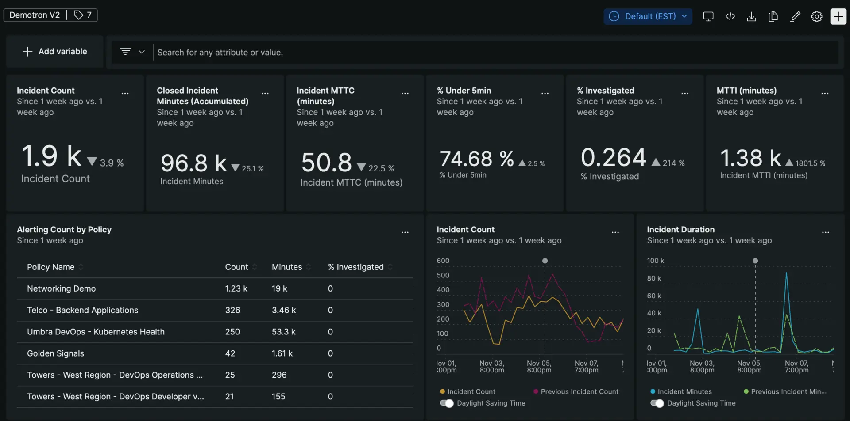The image size is (850, 421).
Task: Click the download dashboard icon
Action: coord(751,17)
